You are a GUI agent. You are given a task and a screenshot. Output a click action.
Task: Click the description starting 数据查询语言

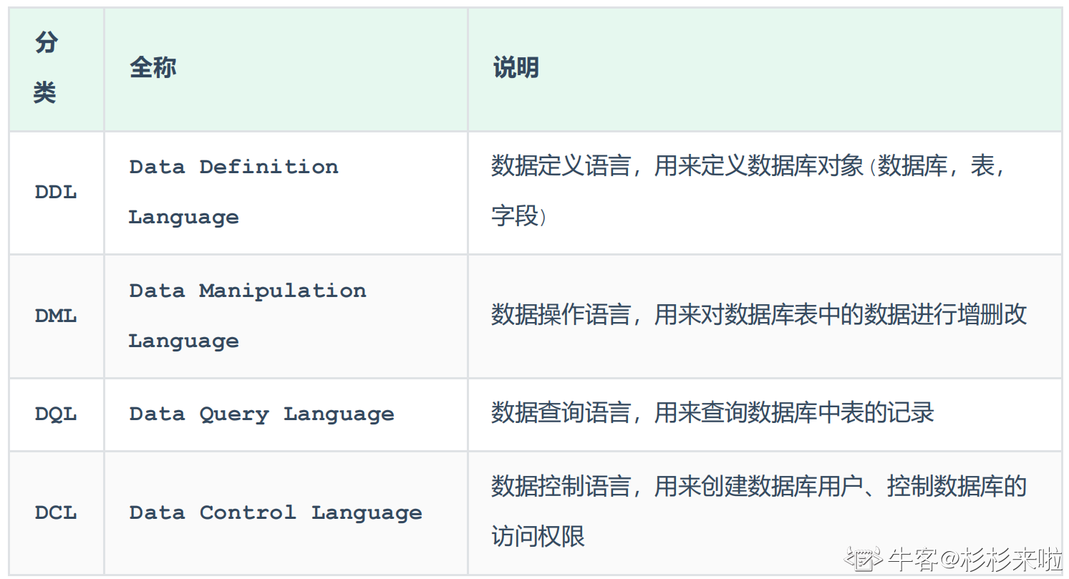click(712, 413)
